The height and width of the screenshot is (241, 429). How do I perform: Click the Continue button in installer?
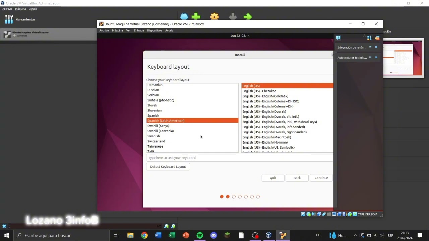[321, 178]
